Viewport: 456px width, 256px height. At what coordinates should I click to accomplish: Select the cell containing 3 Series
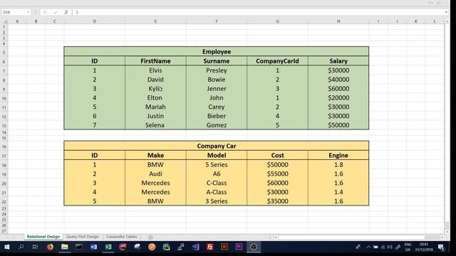click(x=217, y=201)
